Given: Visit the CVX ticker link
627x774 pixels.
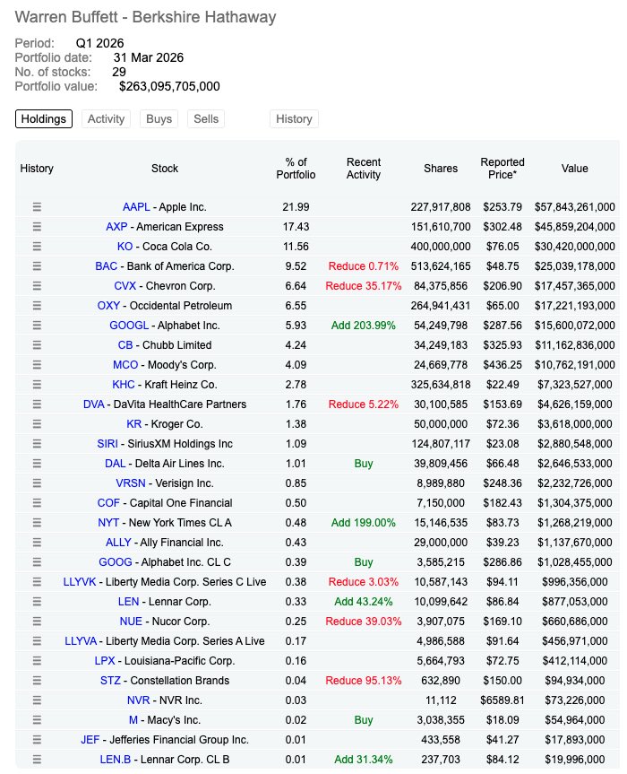Looking at the screenshot, I should [x=125, y=286].
